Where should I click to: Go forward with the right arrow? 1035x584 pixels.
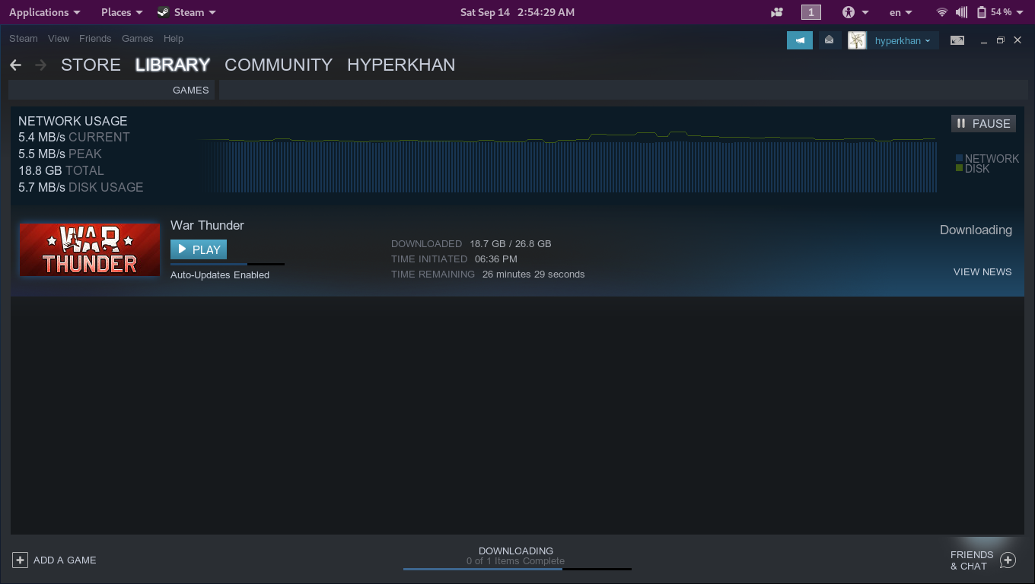41,65
